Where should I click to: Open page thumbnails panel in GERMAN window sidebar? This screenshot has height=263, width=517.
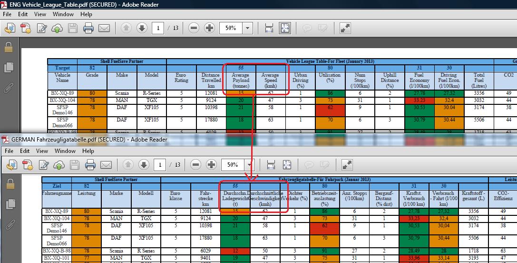point(10,204)
